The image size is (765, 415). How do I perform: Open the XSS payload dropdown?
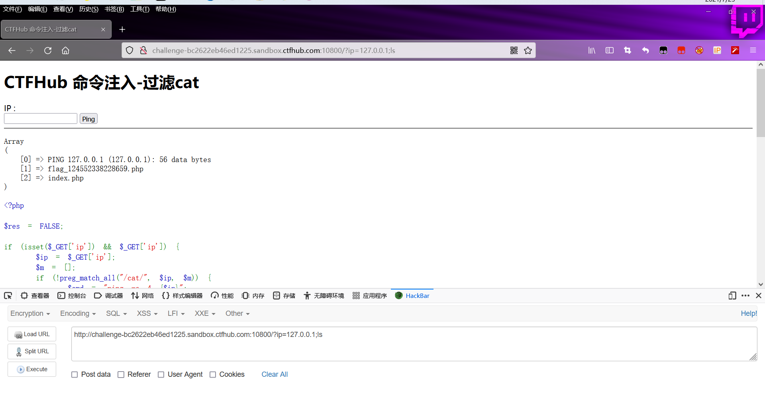point(147,313)
